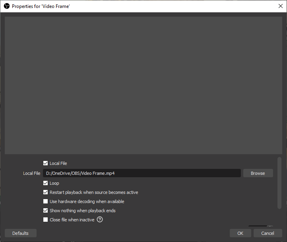Click the Local File path input field
Viewport: 287px width, 242px height.
142,173
